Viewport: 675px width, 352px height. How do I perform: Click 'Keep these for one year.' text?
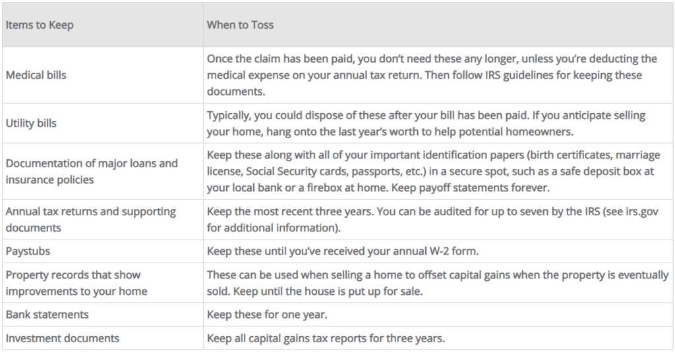point(267,314)
